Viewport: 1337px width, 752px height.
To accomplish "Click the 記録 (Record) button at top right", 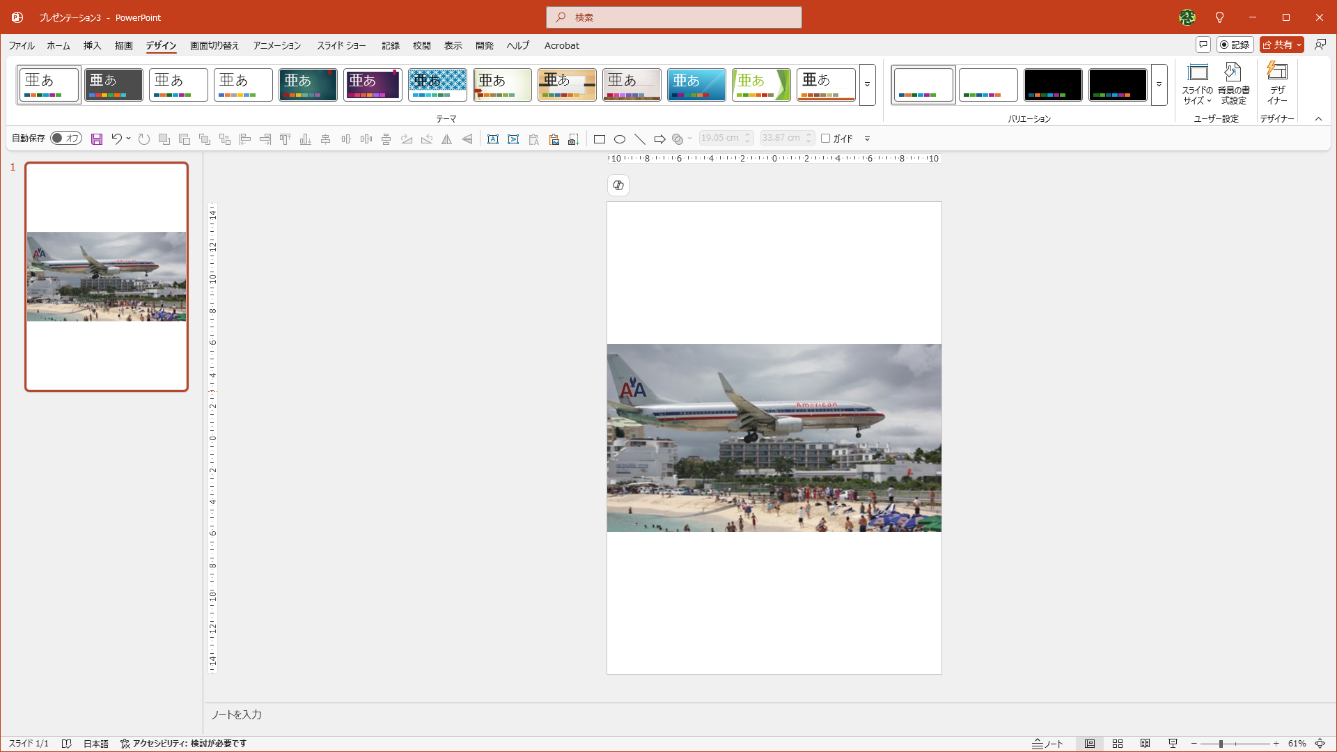I will click(1235, 45).
